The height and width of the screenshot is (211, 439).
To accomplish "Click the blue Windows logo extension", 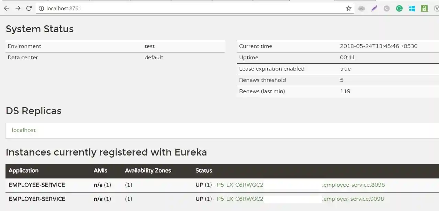I will click(x=412, y=9).
